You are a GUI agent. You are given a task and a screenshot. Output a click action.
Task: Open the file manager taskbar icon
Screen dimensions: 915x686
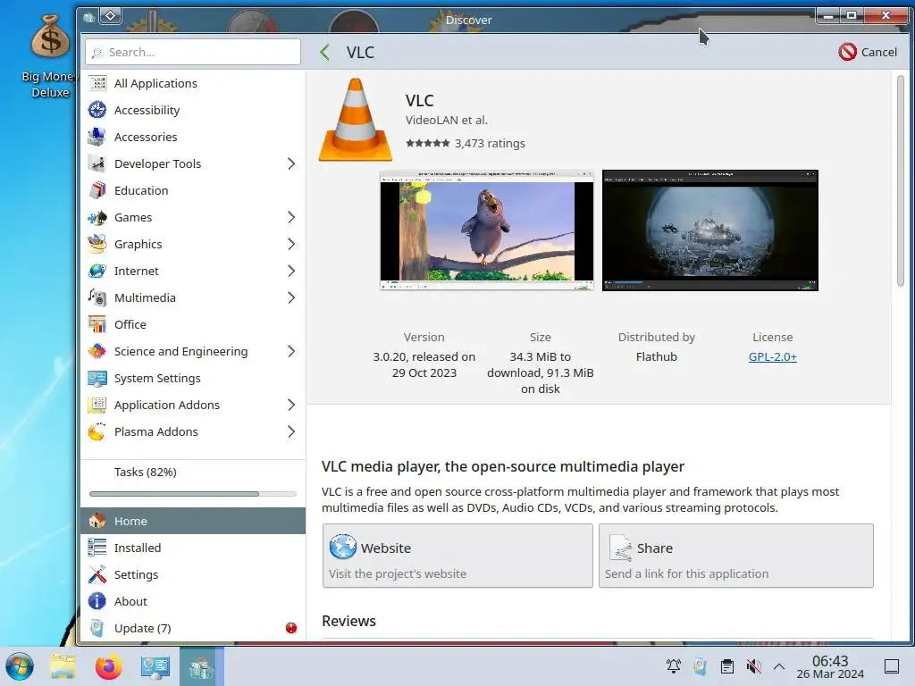[63, 666]
